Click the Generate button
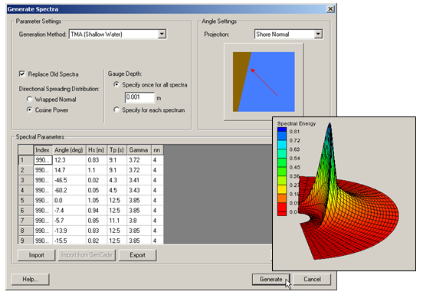 pyautogui.click(x=271, y=280)
